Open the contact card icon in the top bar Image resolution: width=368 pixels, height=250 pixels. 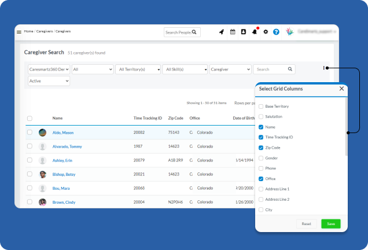pyautogui.click(x=244, y=32)
